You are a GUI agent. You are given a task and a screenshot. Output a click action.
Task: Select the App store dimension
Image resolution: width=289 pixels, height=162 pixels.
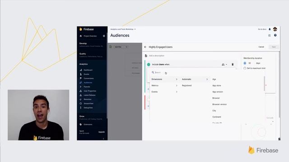point(217,85)
